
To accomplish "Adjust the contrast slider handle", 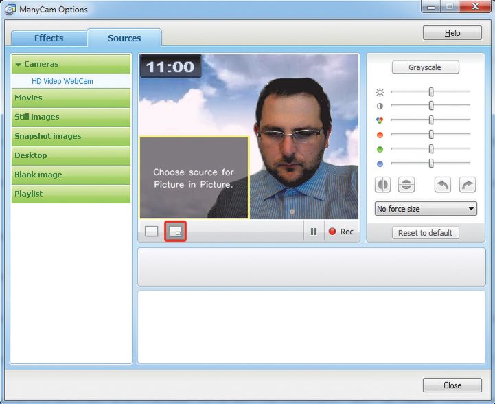I will point(431,106).
